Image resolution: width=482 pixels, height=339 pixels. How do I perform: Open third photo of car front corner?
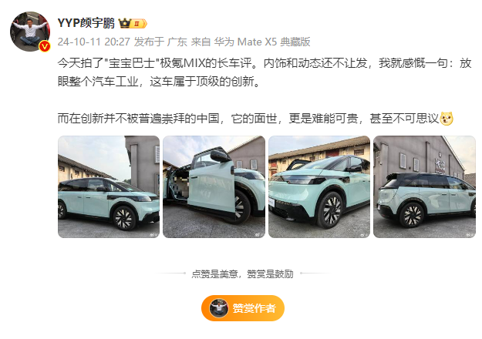[319, 186]
